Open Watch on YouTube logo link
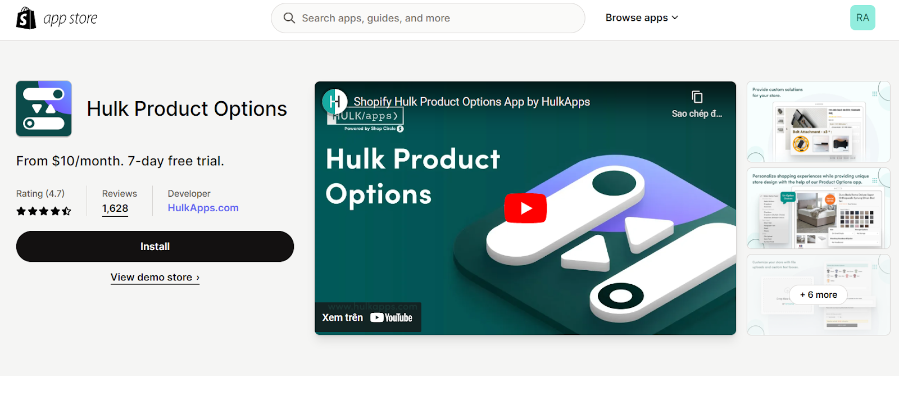 click(391, 317)
